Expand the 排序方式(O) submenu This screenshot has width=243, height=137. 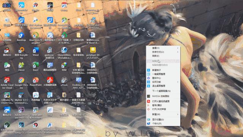[x=163, y=52]
